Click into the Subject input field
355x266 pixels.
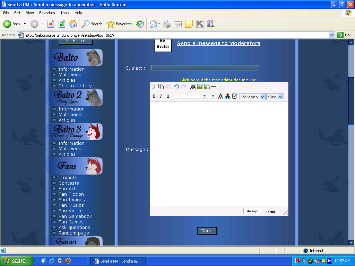pos(205,68)
